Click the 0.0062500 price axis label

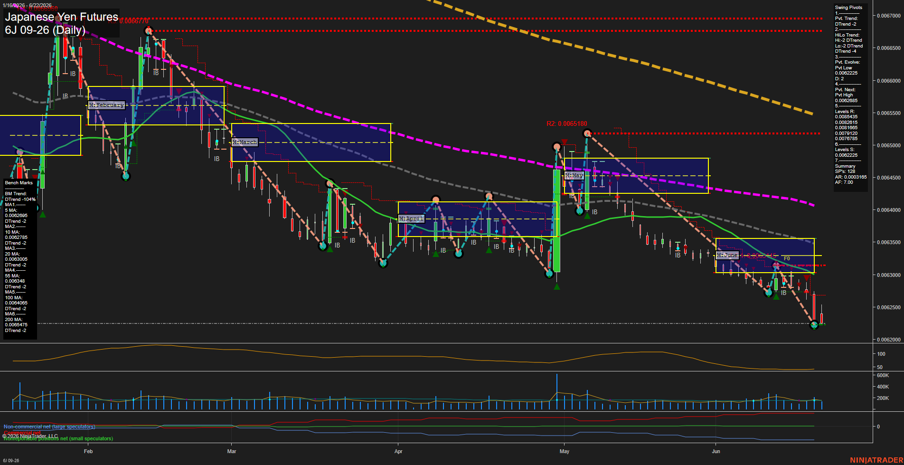(888, 307)
